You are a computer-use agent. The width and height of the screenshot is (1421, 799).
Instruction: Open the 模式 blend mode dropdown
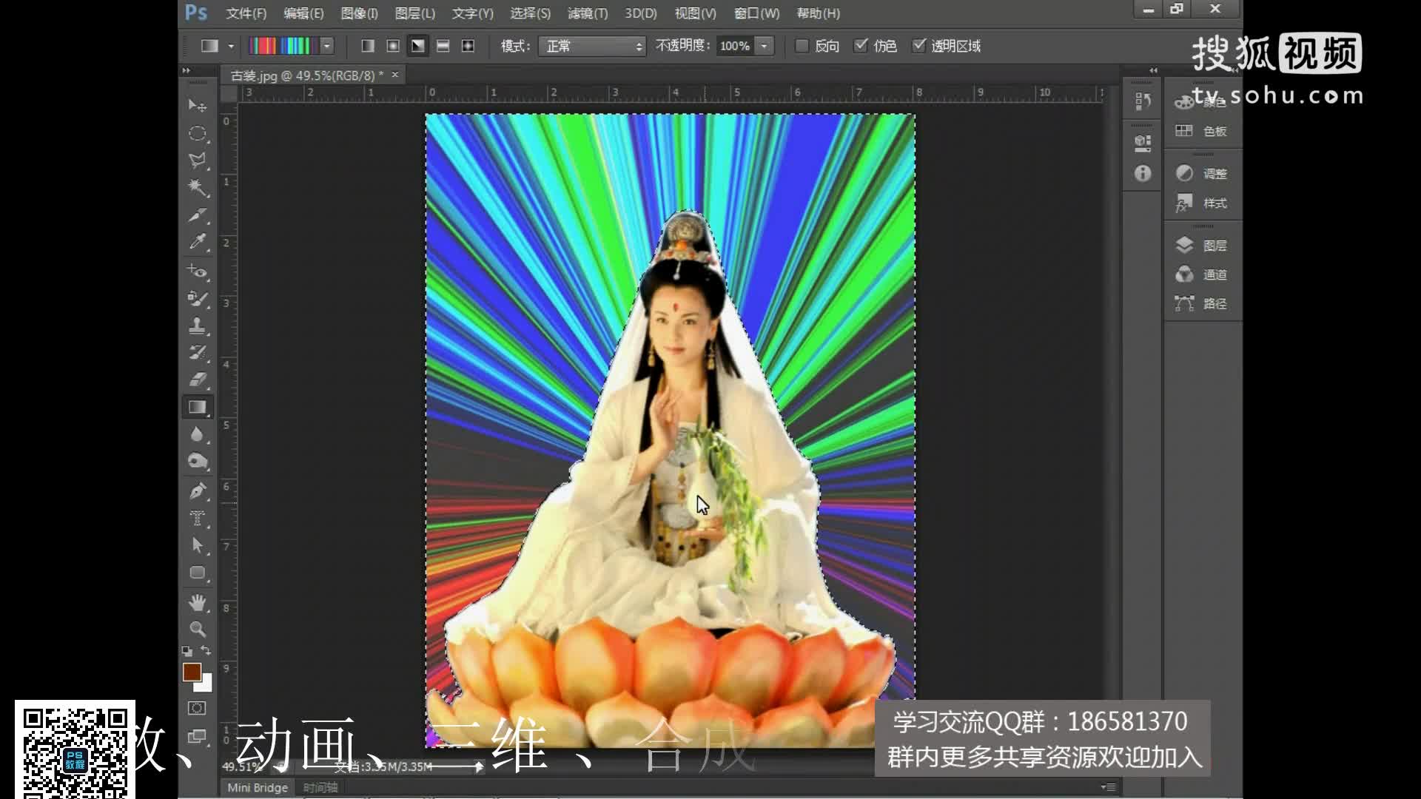pos(592,46)
